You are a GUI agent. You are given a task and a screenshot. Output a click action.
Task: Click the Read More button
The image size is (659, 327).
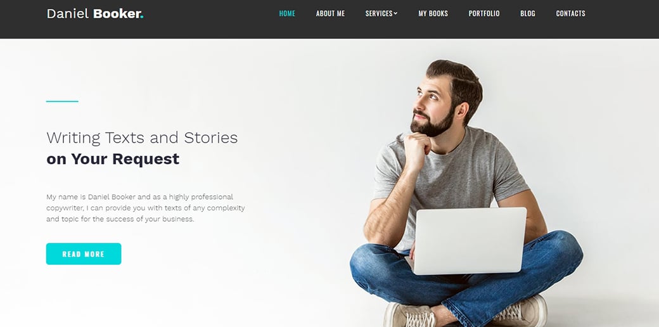[x=84, y=254]
